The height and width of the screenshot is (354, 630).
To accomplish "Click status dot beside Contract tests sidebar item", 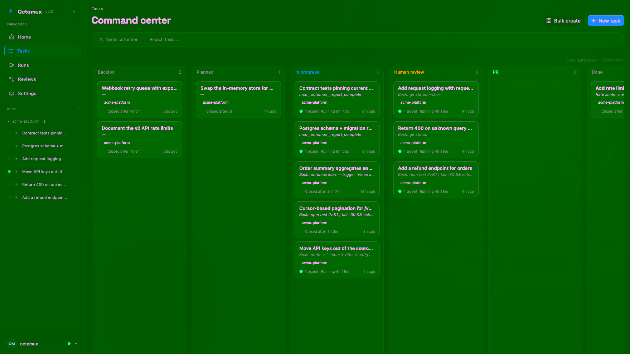I will [x=9, y=133].
